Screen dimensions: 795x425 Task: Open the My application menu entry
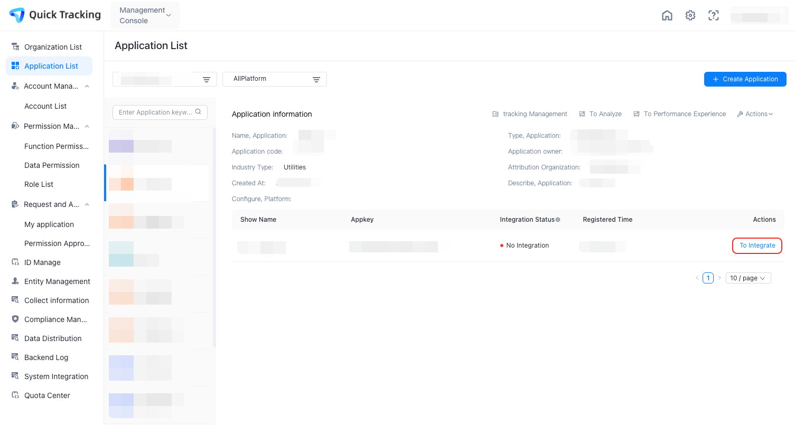pyautogui.click(x=49, y=224)
